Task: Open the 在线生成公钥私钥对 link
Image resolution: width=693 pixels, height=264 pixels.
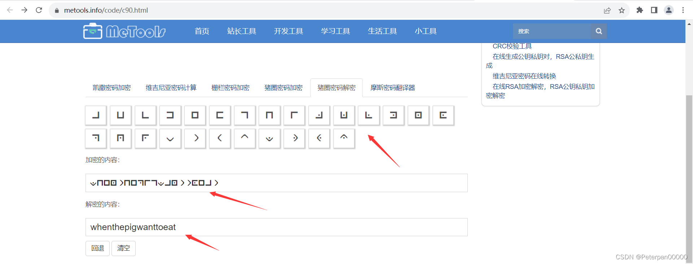Action: tap(540, 61)
